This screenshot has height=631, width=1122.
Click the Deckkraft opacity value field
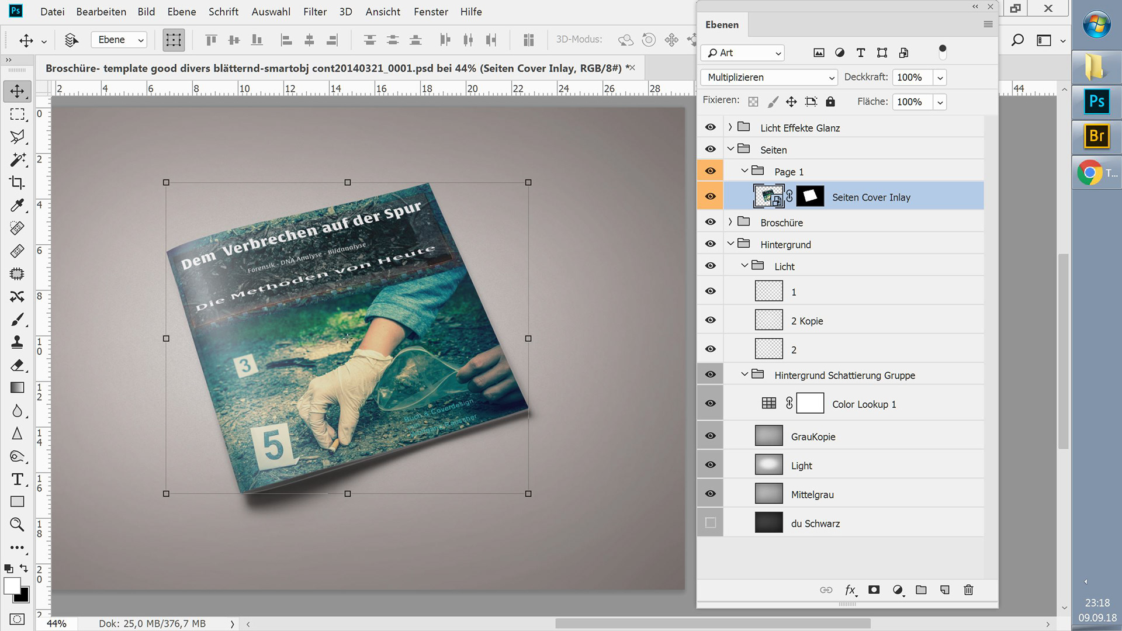point(912,77)
